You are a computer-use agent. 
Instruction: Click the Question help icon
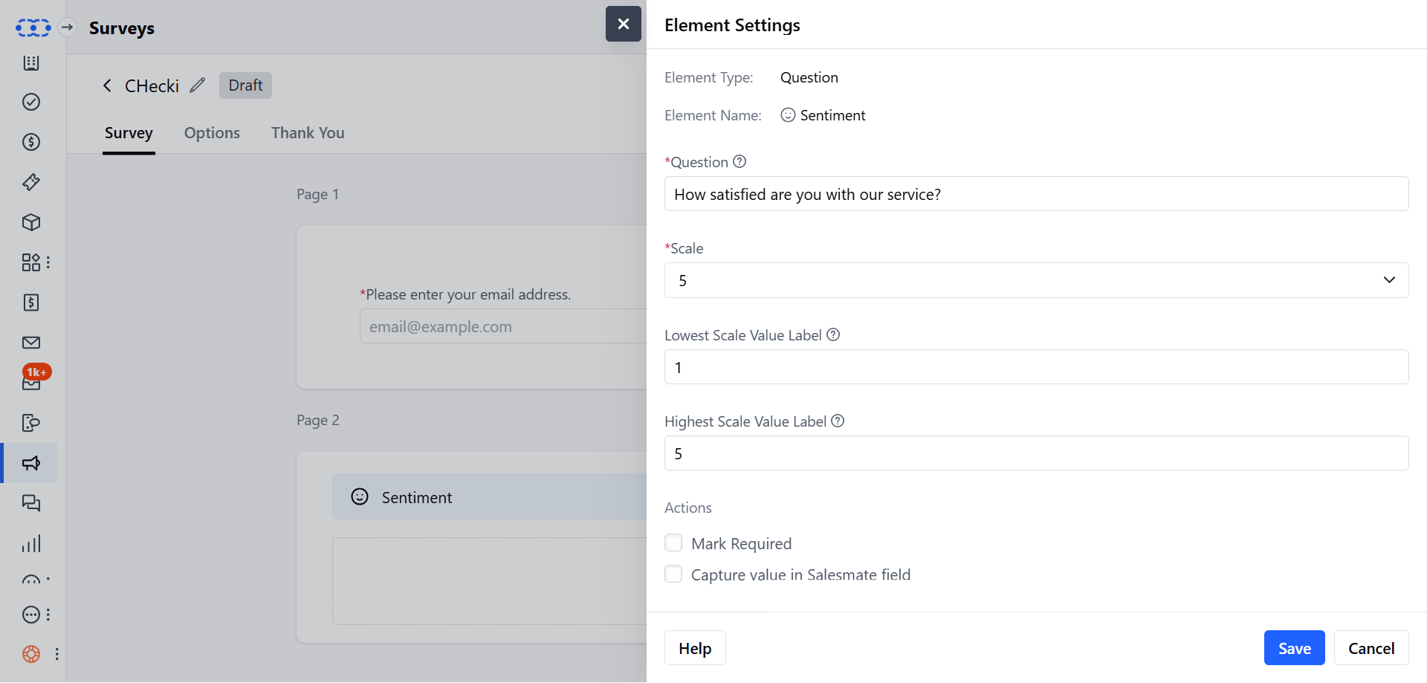(740, 161)
